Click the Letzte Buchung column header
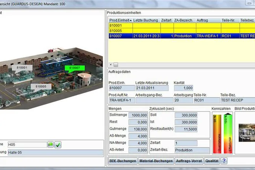Image resolution: width=255 pixels, height=170 pixels. [x=146, y=20]
